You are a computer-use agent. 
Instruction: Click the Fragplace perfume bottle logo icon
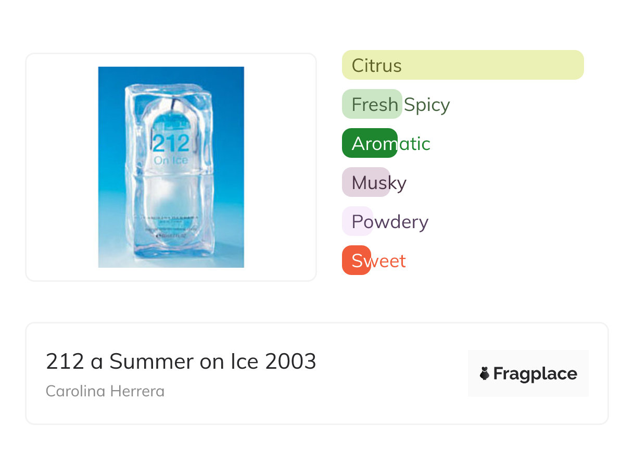pyautogui.click(x=485, y=373)
